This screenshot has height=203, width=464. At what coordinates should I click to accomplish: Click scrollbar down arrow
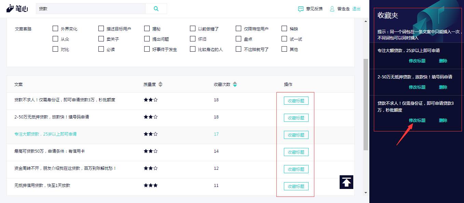click(366, 193)
